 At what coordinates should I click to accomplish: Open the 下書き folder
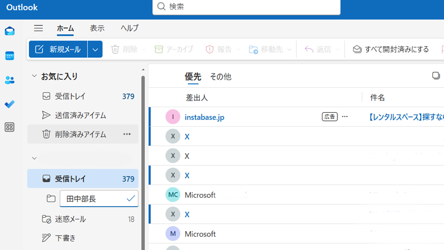tap(83, 238)
